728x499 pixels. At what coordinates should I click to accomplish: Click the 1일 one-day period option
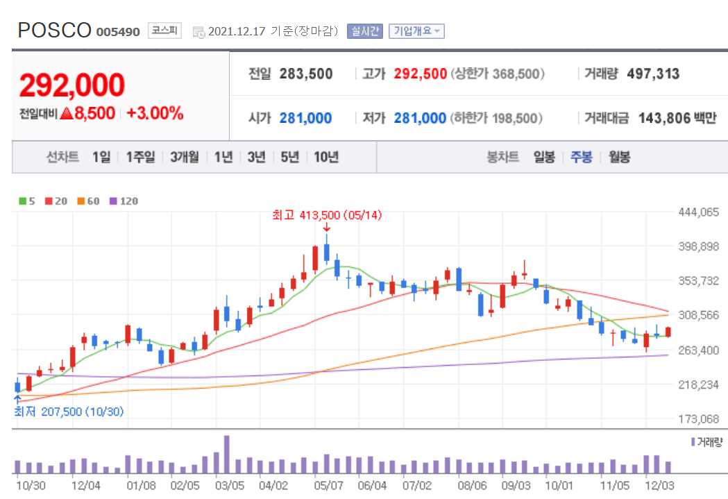point(100,157)
